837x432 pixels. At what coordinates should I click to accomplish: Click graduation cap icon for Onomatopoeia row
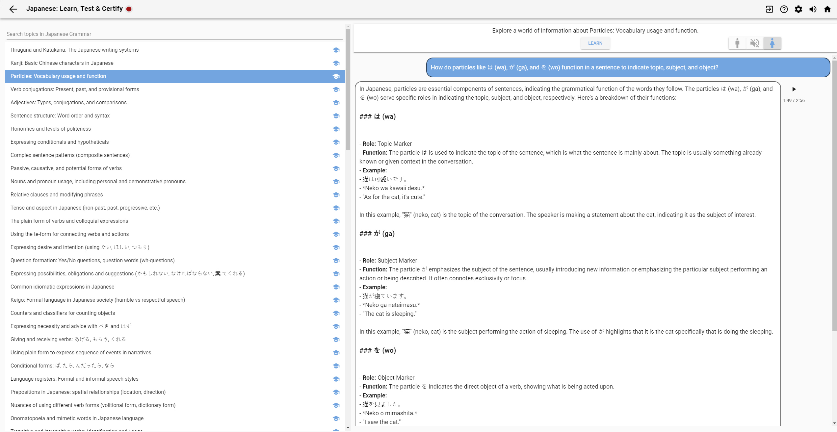coord(336,419)
